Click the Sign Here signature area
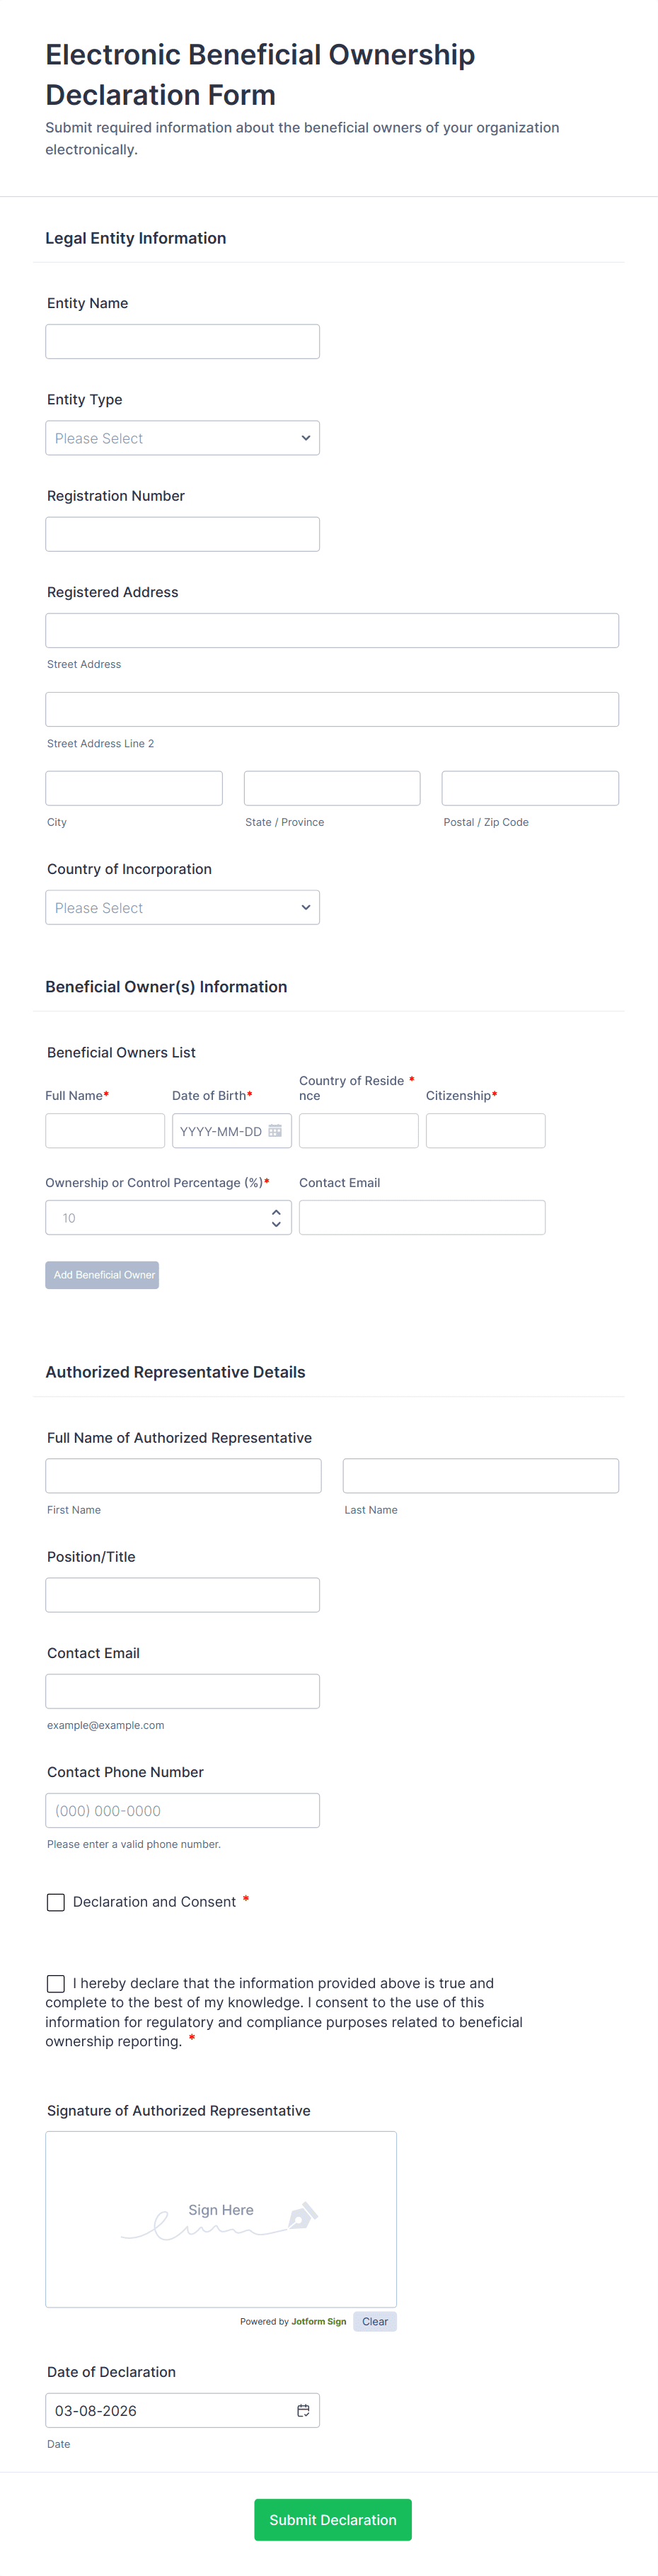 [221, 2219]
